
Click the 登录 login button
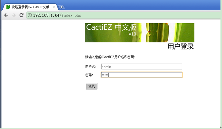[x=91, y=86]
